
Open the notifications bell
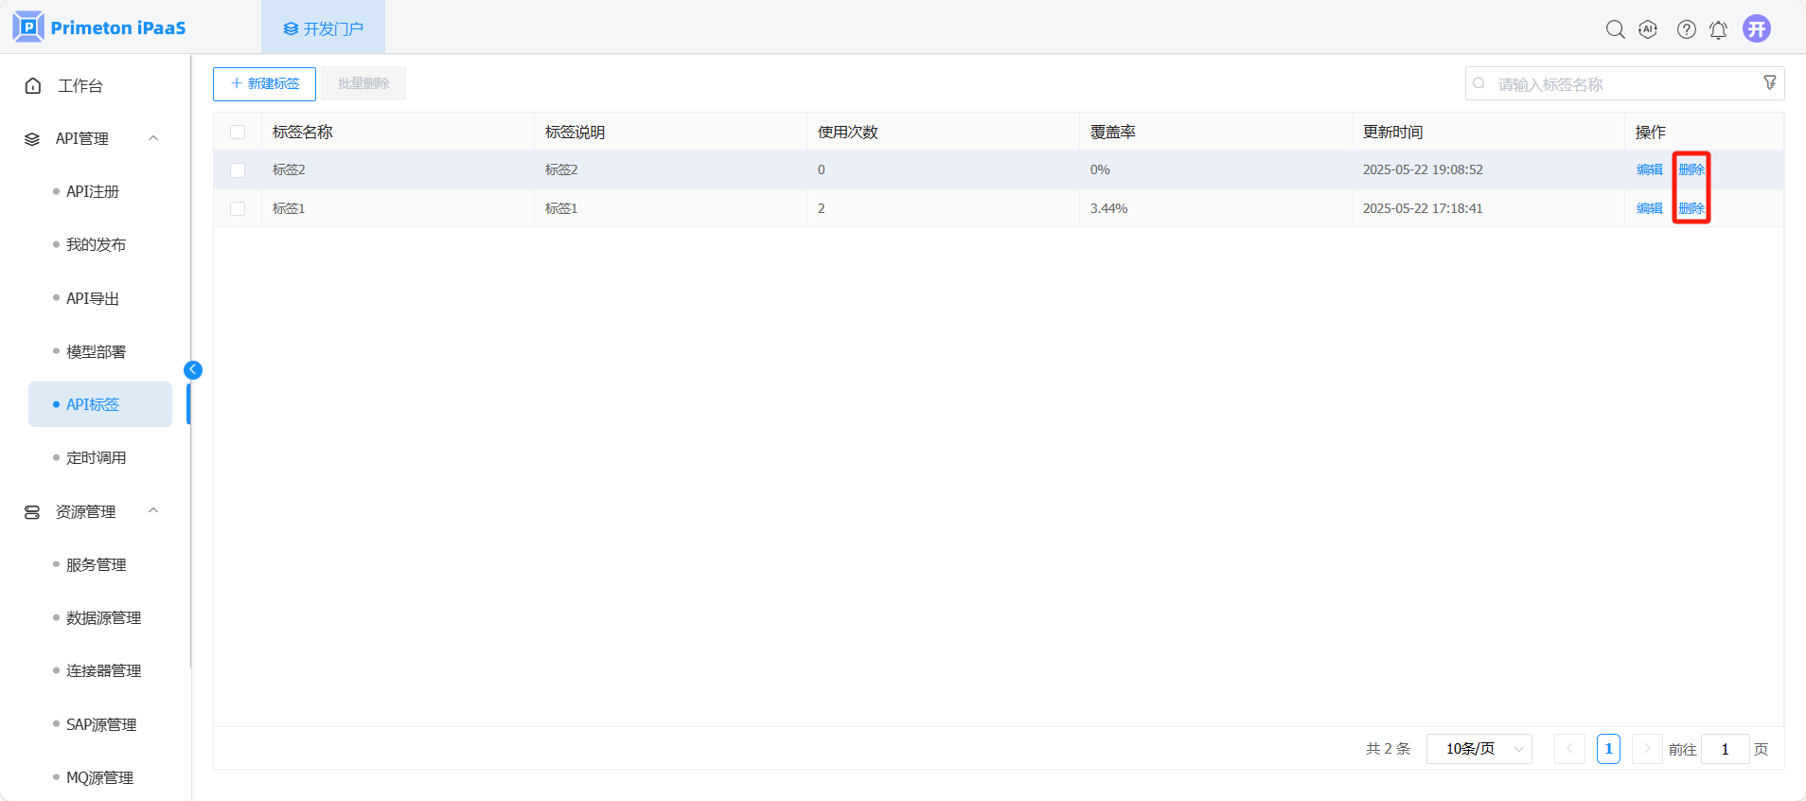[1718, 29]
